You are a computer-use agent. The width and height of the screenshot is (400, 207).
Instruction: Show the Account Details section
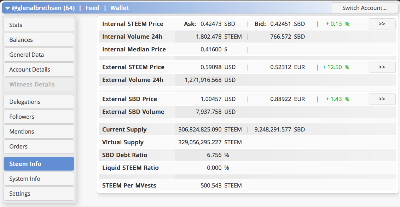[39, 69]
